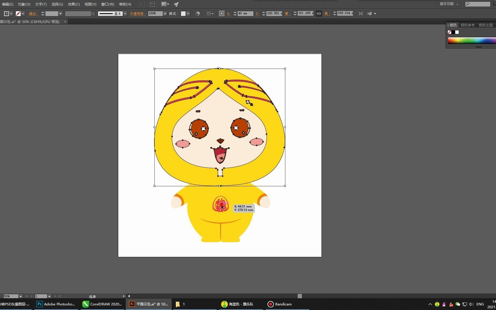
Task: Click the isolate selected object icon
Action: tap(361, 13)
